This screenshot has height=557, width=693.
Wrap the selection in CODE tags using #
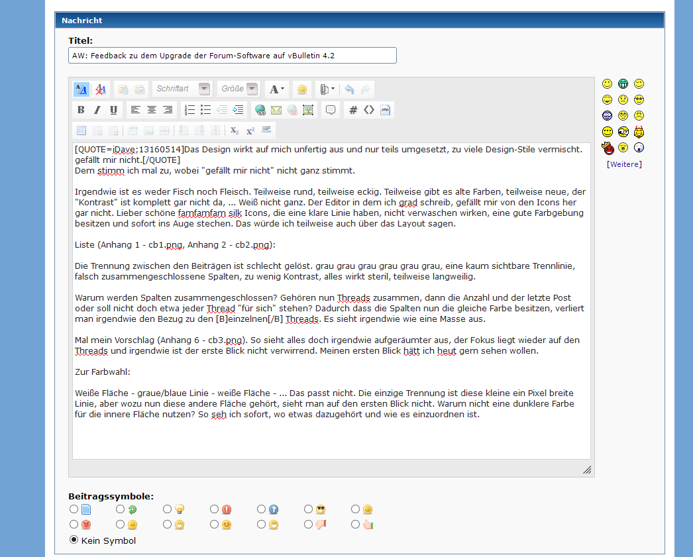(x=353, y=110)
